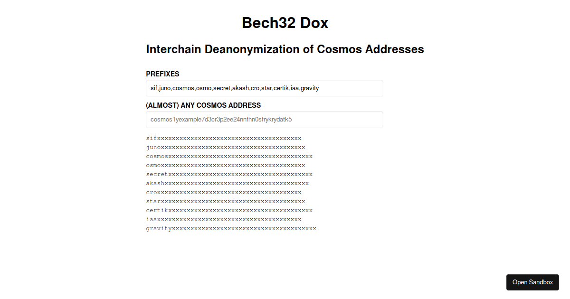Screen dimensions: 570x299
Task: Click the PREFIXES label
Action: 162,74
